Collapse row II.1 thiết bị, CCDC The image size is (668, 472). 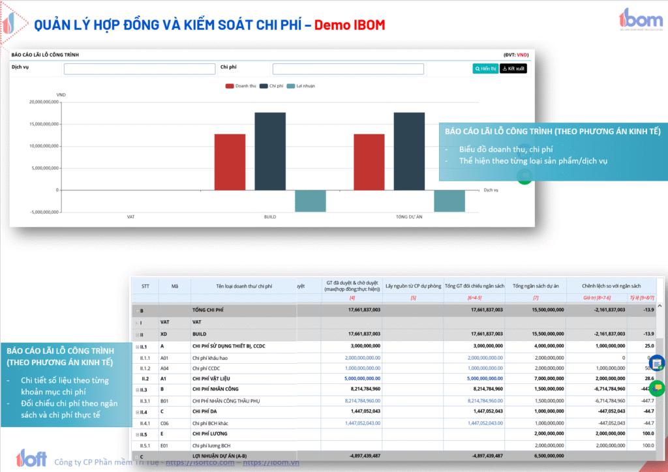pyautogui.click(x=138, y=346)
